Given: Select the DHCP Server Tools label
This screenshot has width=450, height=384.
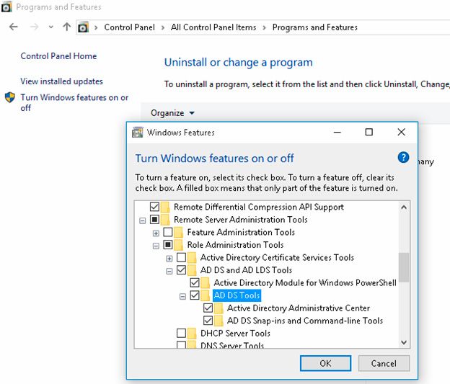Looking at the screenshot, I should click(x=235, y=334).
